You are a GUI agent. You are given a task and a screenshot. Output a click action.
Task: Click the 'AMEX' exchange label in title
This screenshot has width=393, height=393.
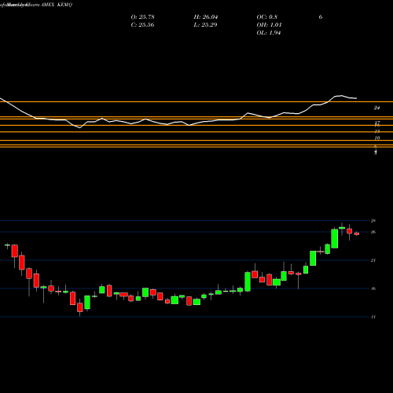[47, 5]
